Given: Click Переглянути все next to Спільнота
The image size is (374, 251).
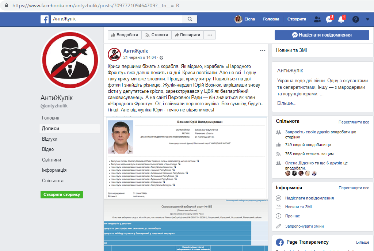Looking at the screenshot, I should (x=354, y=122).
